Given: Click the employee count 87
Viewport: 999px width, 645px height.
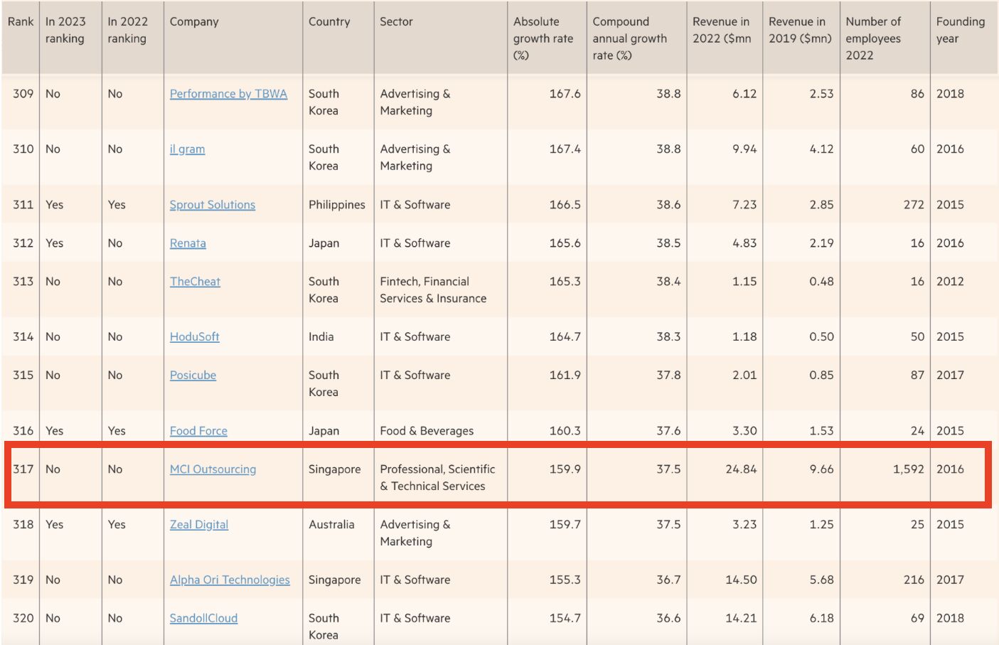Looking at the screenshot, I should (917, 375).
